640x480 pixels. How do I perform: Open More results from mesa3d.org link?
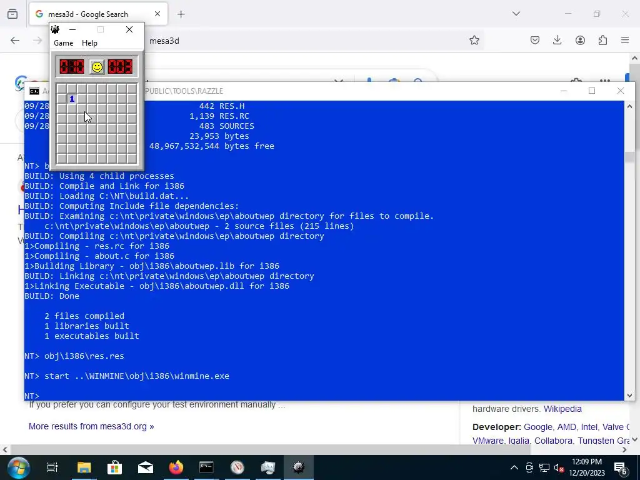[91, 426]
